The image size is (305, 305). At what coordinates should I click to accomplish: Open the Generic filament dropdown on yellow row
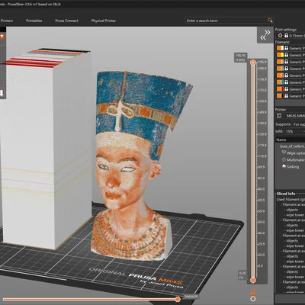(x=297, y=55)
